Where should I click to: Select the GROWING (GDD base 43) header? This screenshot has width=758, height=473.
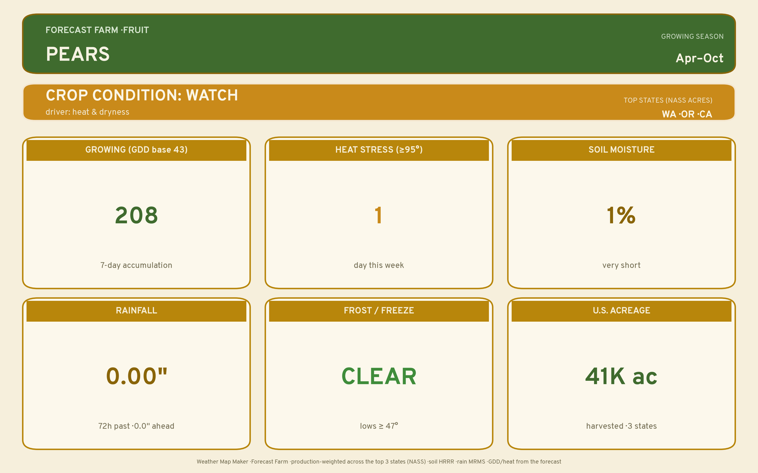tap(136, 150)
